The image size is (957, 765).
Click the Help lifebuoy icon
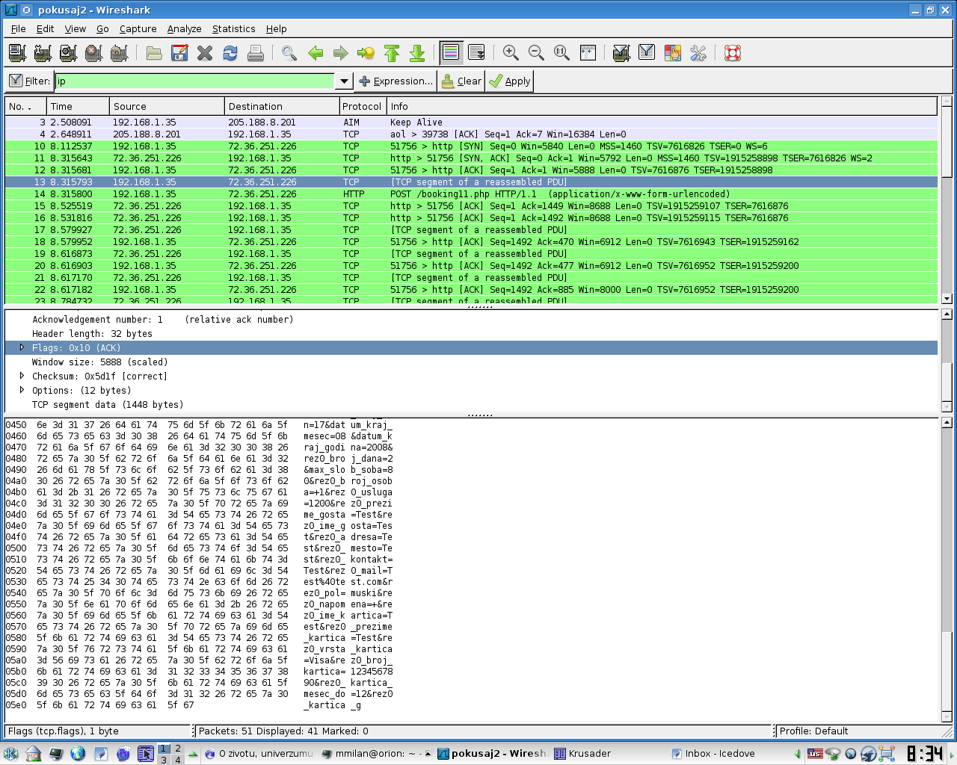click(x=733, y=53)
